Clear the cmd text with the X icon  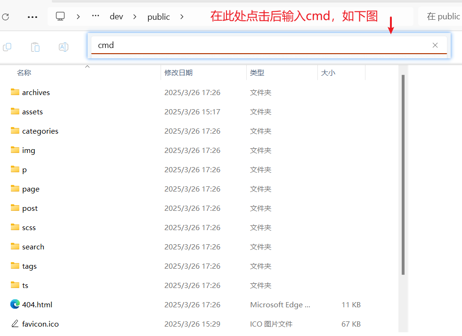[x=435, y=45]
